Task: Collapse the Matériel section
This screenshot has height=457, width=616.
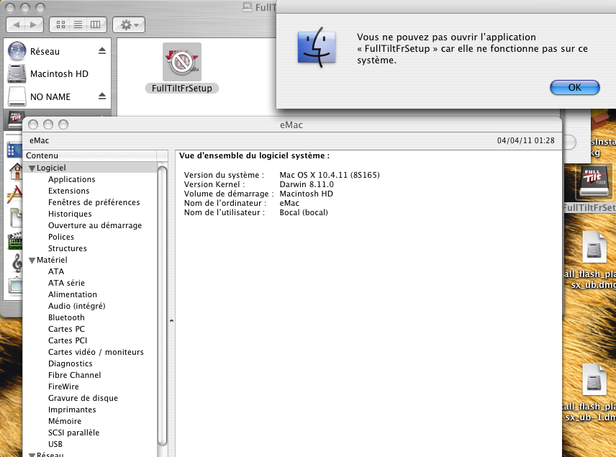Action: point(32,260)
